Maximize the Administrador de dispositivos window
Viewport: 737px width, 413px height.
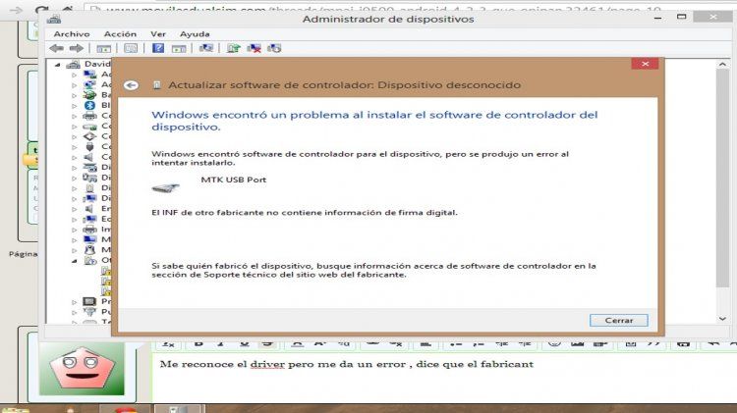pyautogui.click(x=682, y=17)
